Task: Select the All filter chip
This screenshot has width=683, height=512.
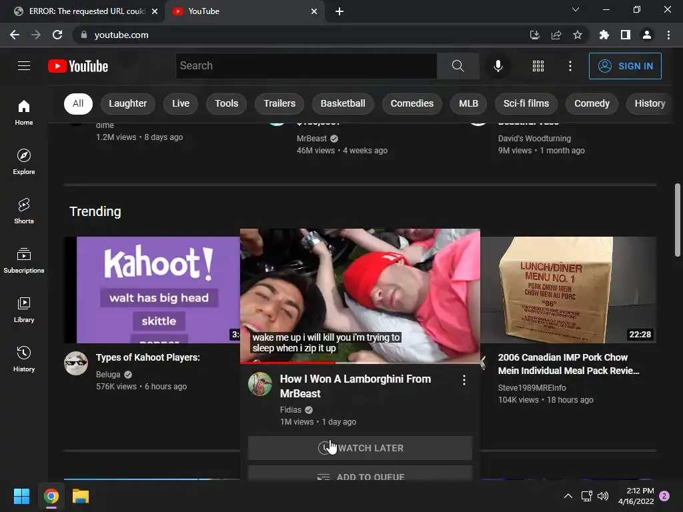Action: pyautogui.click(x=78, y=103)
